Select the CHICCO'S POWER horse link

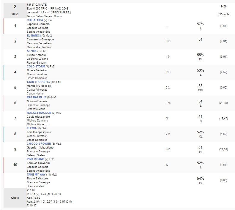click(39, 144)
